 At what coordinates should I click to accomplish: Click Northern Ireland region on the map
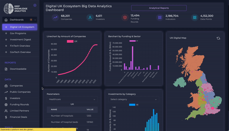180,83
